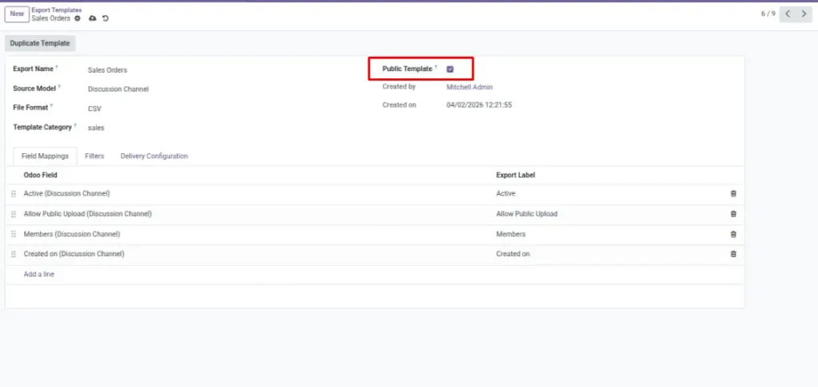Go to next record with right chevron
Image resolution: width=818 pixels, height=387 pixels.
coord(804,14)
